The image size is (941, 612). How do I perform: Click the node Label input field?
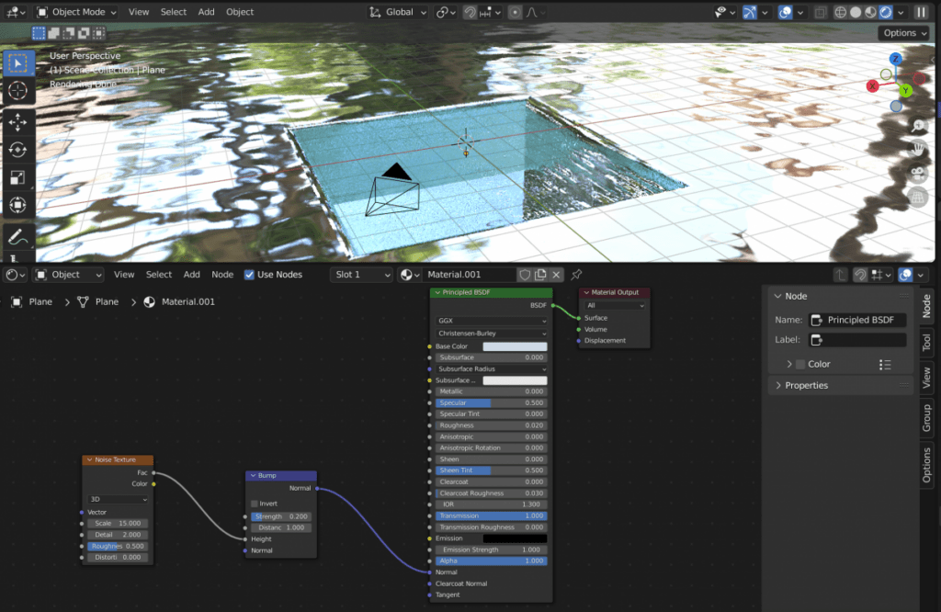(857, 340)
